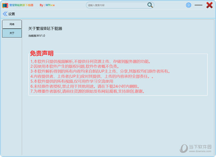The width and height of the screenshot is (216, 157).
Task: Click disclaimer line 1 about 视频解析
Action: click(90, 61)
